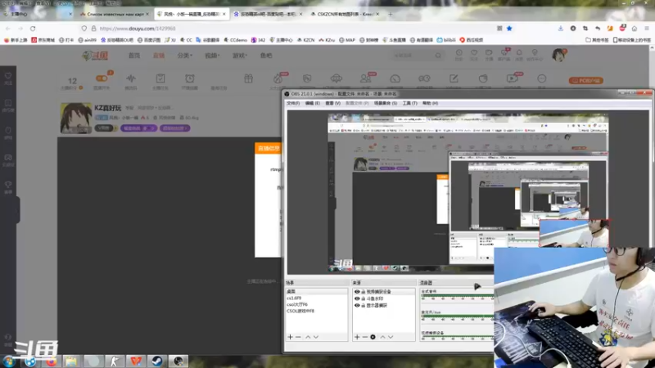The height and width of the screenshot is (368, 655).
Task: Open OBS 场景集合(S) menu
Action: pos(386,103)
